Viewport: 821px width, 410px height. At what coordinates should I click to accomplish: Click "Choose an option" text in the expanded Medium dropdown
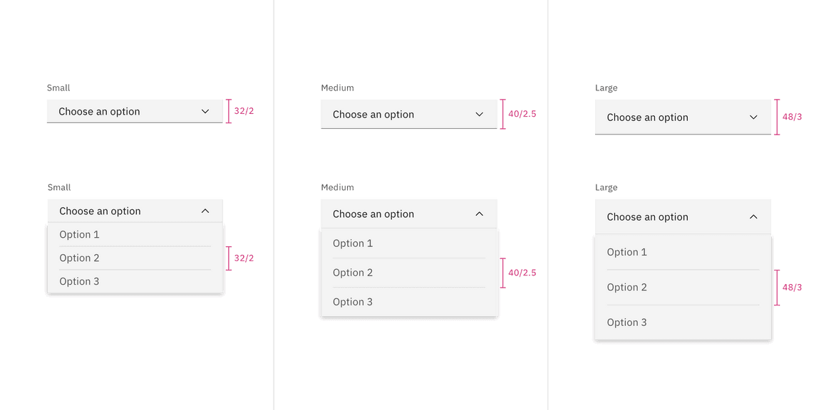(x=373, y=214)
